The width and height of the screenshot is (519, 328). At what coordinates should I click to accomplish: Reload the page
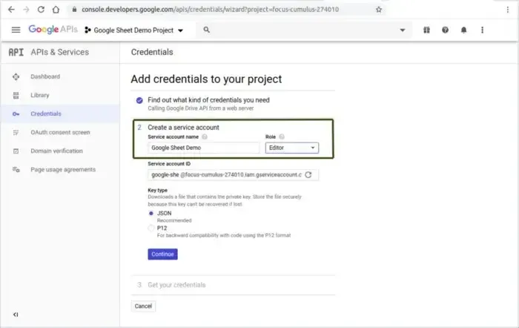point(41,10)
